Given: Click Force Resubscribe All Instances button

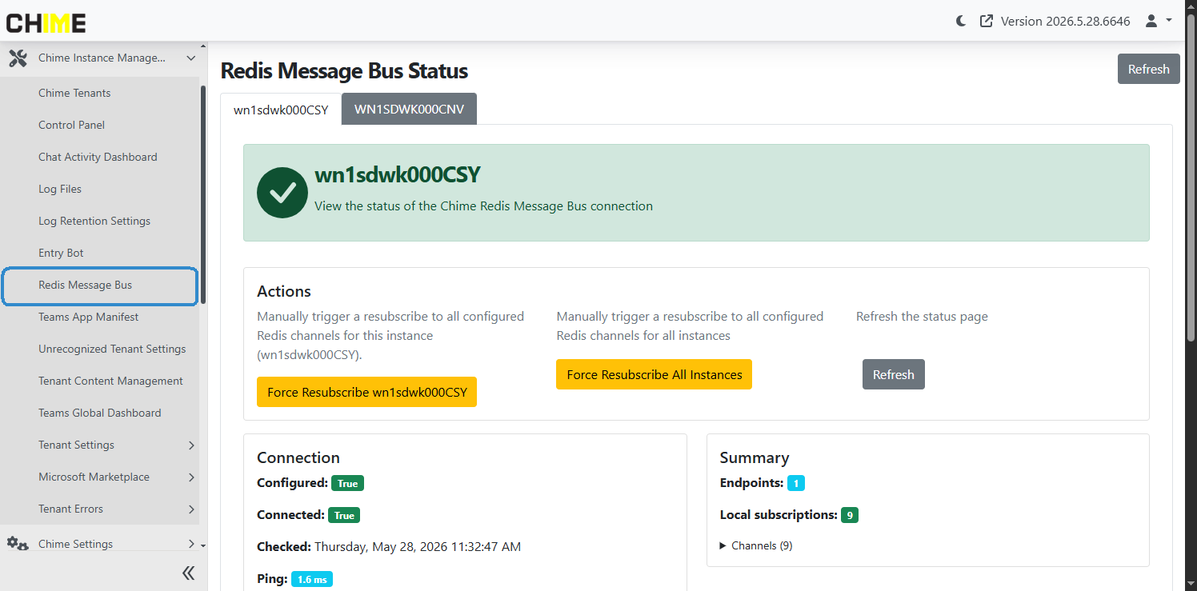Looking at the screenshot, I should pyautogui.click(x=654, y=374).
